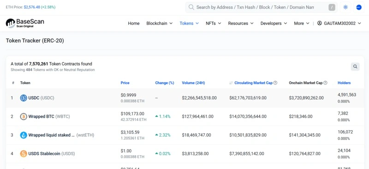The image size is (369, 169).
Task: Click WBTC holders count 7,382
Action: pyautogui.click(x=343, y=114)
